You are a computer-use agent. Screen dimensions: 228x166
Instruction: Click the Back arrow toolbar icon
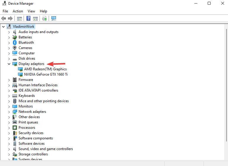(4, 19)
